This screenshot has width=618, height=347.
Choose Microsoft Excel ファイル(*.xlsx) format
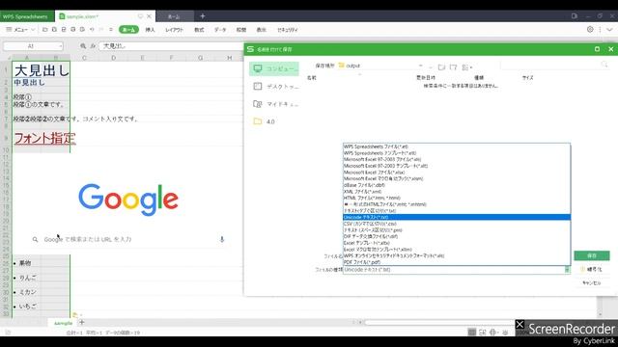457,173
